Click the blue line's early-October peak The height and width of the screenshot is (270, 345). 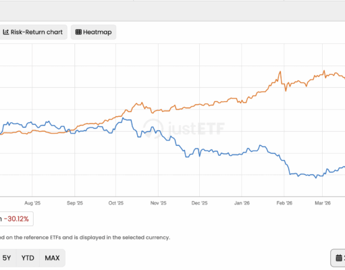click(x=123, y=118)
